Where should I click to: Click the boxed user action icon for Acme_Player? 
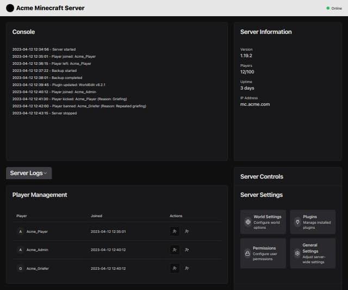coord(175,231)
